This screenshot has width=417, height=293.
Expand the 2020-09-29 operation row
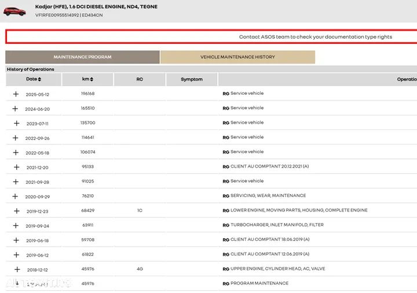click(15, 196)
